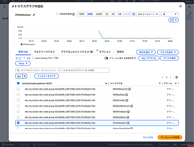The width and height of the screenshot is (194, 147).
Task: Toggle the alarm recommendations switch
Action: pyautogui.click(x=106, y=58)
